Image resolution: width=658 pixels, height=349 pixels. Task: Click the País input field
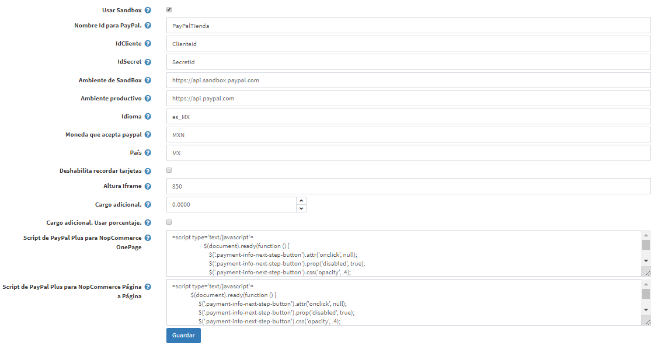click(x=408, y=153)
